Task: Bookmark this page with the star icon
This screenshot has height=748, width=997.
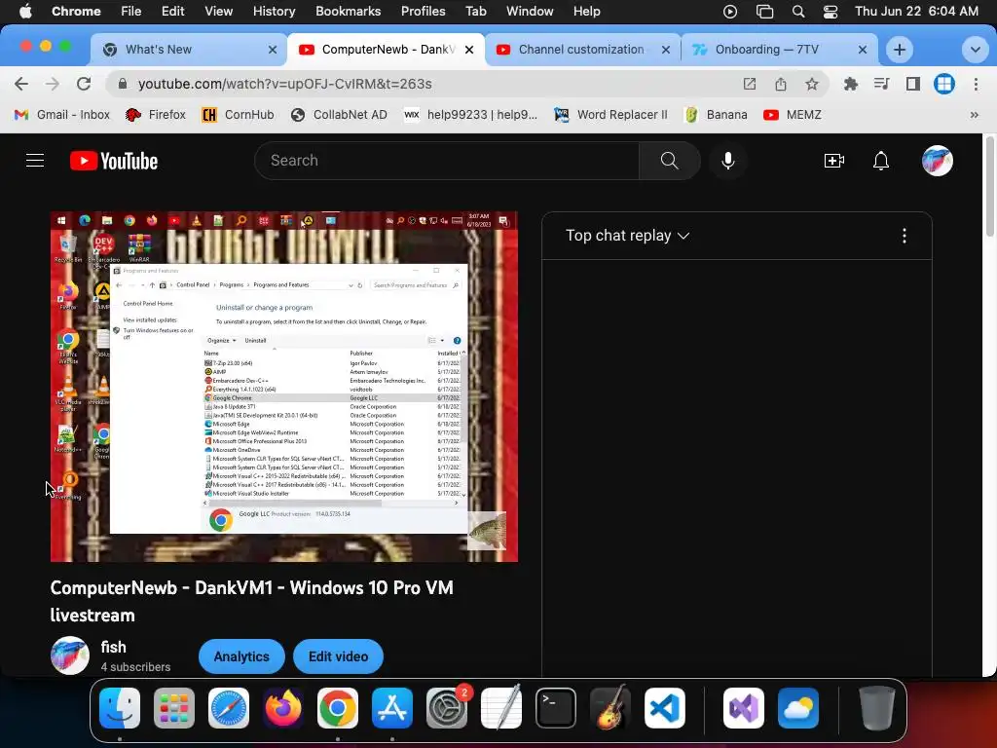Action: tap(812, 84)
